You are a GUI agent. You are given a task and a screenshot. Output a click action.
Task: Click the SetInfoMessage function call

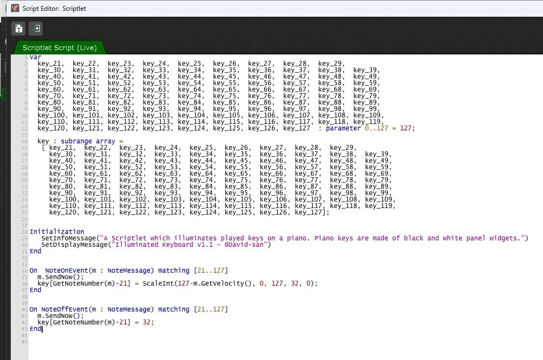(x=66, y=238)
